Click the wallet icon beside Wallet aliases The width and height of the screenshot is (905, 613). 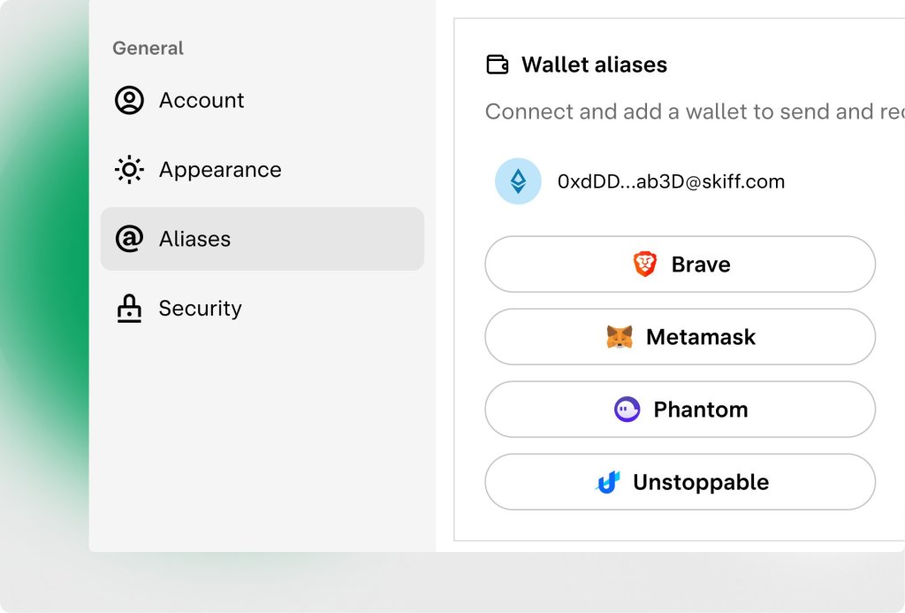(498, 65)
